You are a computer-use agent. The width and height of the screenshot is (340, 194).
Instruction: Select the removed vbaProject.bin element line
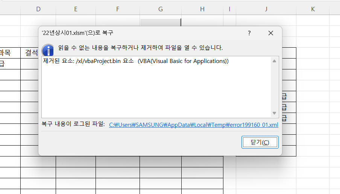[136, 61]
